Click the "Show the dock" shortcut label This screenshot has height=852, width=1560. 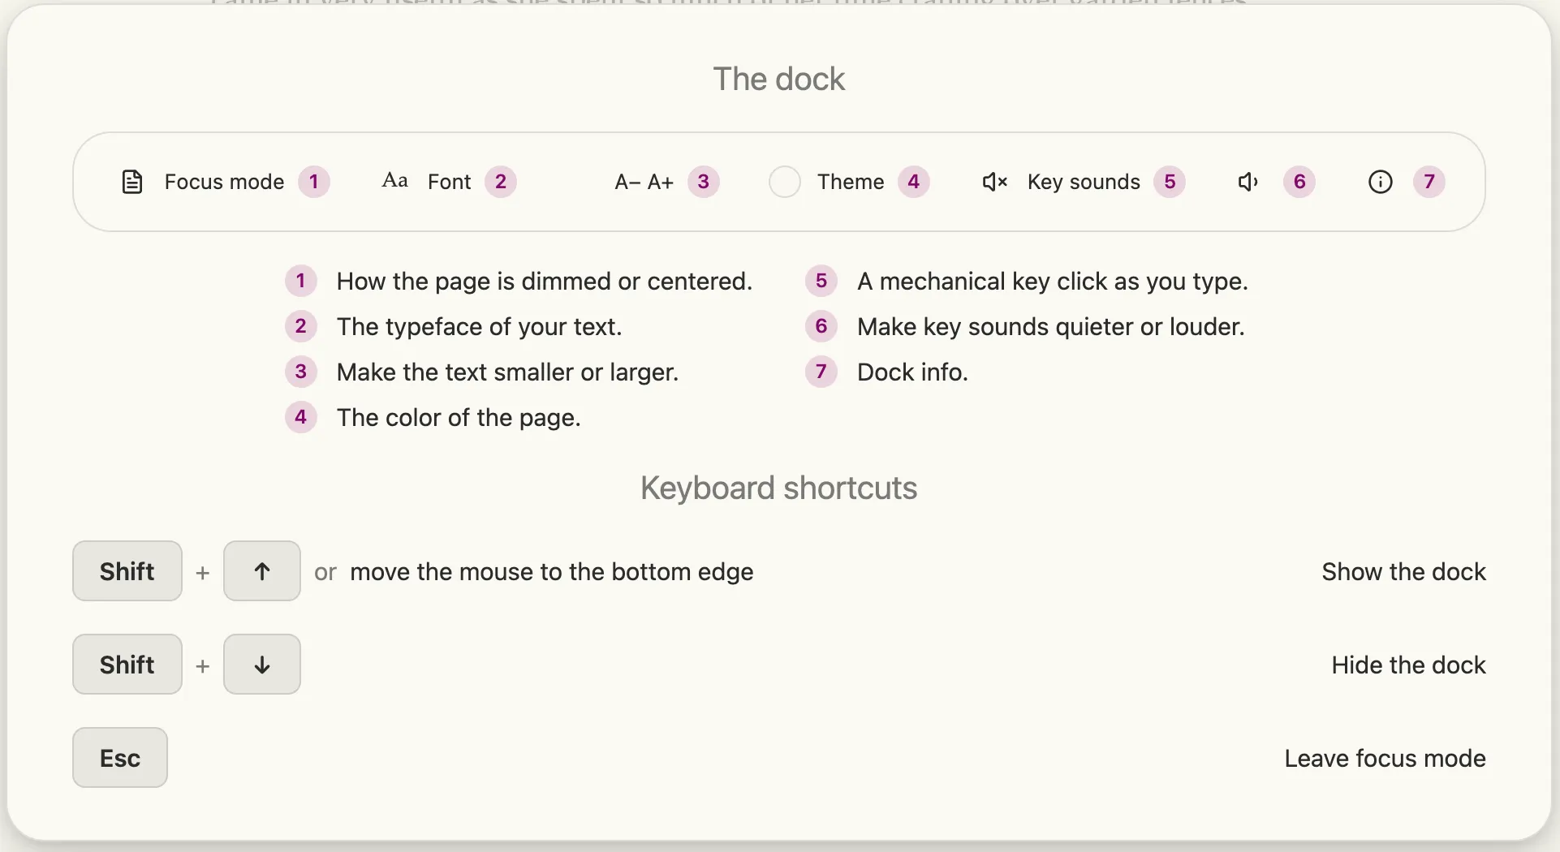(x=1404, y=572)
